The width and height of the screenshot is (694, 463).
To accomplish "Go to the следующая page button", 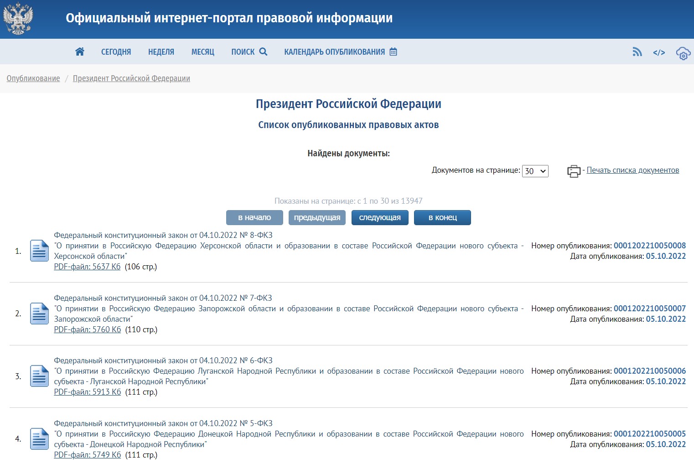I will (380, 218).
